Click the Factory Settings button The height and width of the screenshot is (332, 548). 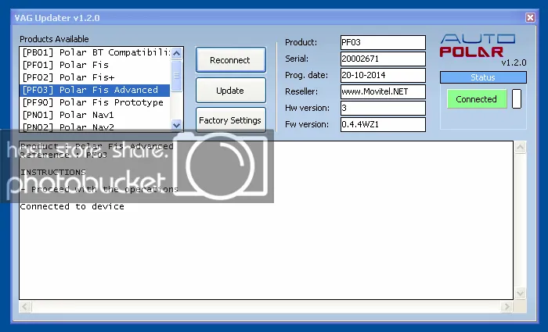click(231, 120)
